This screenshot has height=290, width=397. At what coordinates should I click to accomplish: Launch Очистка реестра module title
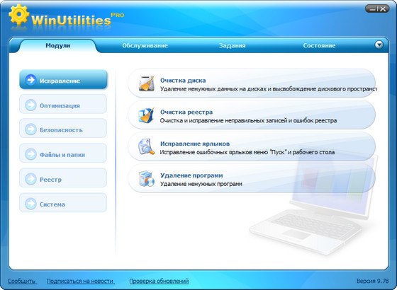click(x=186, y=112)
